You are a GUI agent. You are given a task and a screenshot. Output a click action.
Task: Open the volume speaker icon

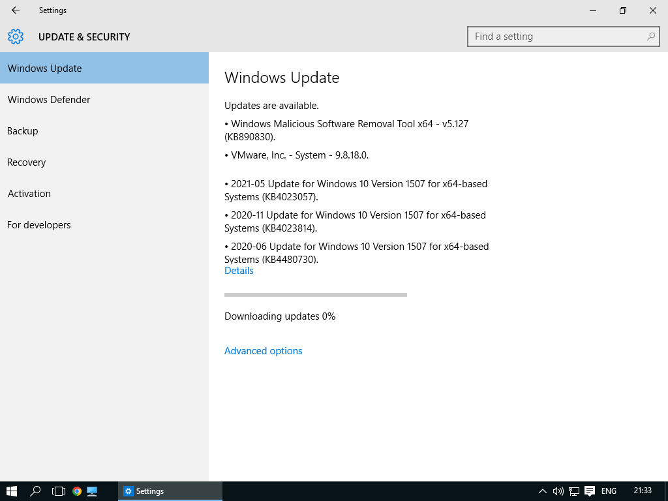(558, 491)
